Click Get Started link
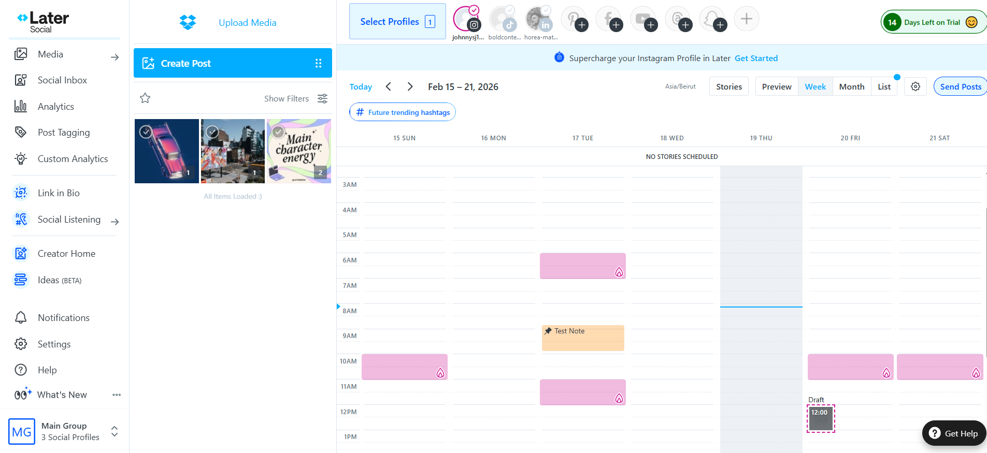The image size is (987, 453). click(756, 58)
